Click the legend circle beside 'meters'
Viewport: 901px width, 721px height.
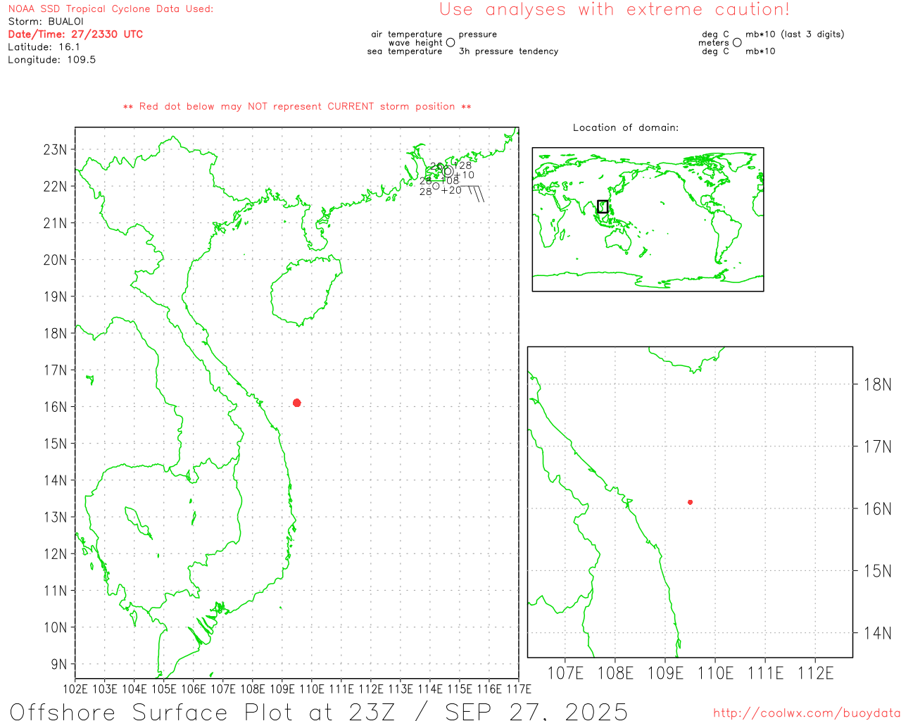coord(737,42)
